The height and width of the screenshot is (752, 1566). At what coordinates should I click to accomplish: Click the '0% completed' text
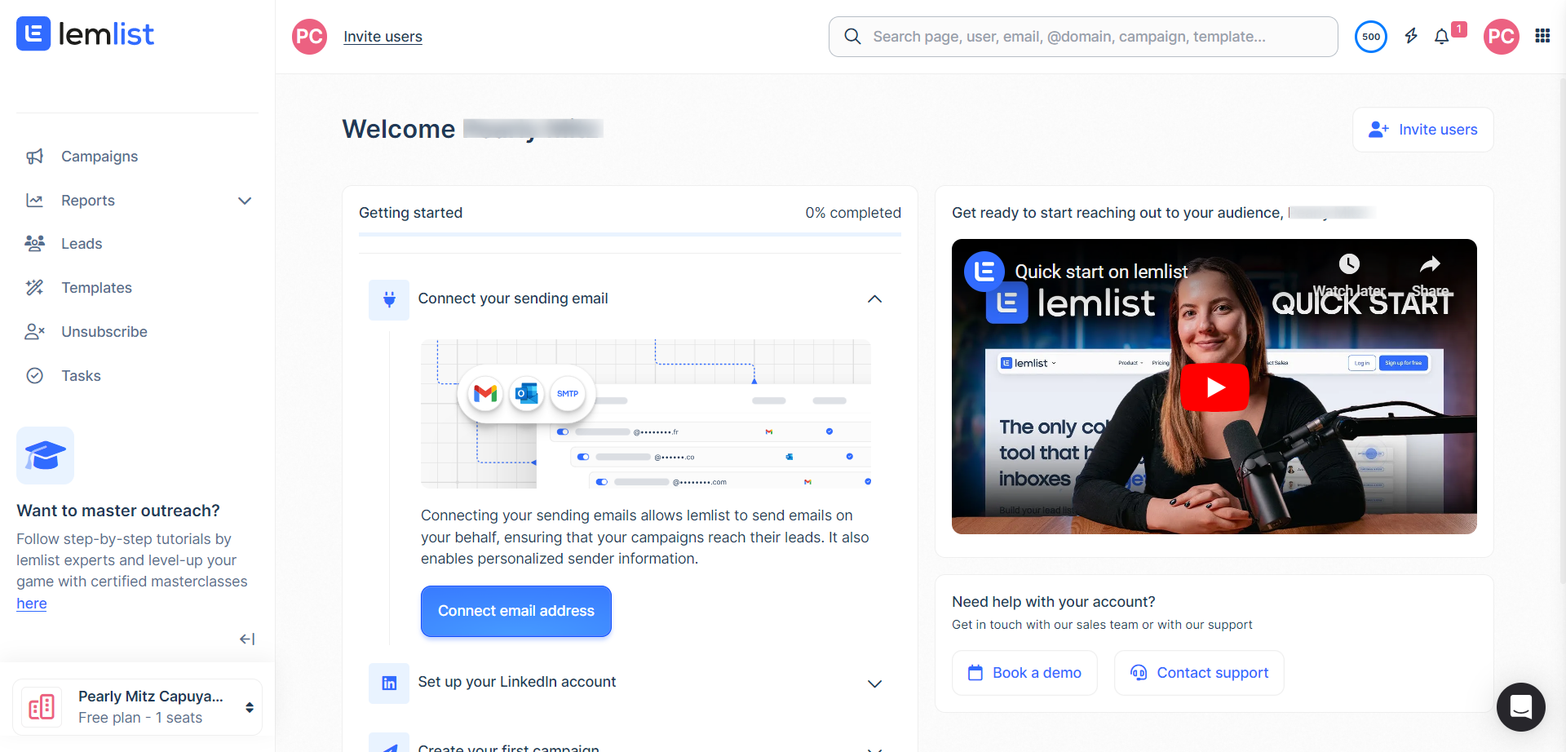pos(853,213)
